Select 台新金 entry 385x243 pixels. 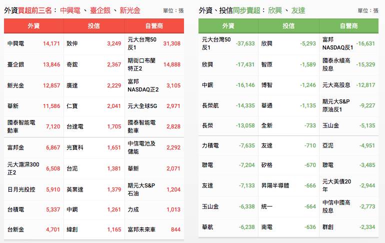coord(15,229)
